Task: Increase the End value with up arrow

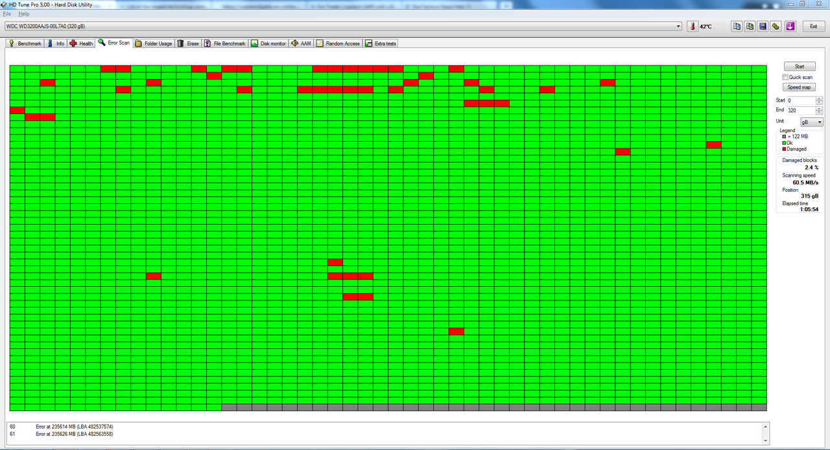Action: (x=819, y=109)
